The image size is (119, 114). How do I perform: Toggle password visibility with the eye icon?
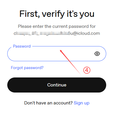(97, 54)
